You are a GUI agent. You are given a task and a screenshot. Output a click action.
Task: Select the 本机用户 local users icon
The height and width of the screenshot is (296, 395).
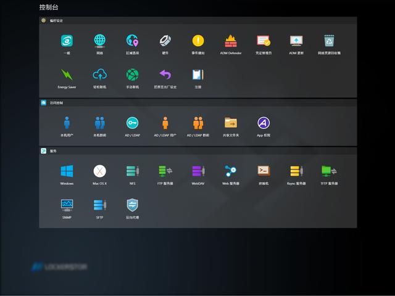tap(67, 123)
